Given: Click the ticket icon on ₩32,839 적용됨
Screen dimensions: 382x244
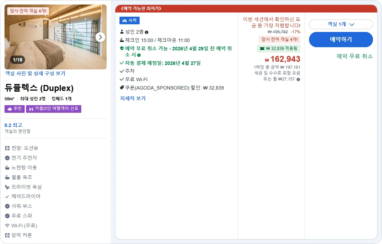Looking at the screenshot, I should 262,49.
